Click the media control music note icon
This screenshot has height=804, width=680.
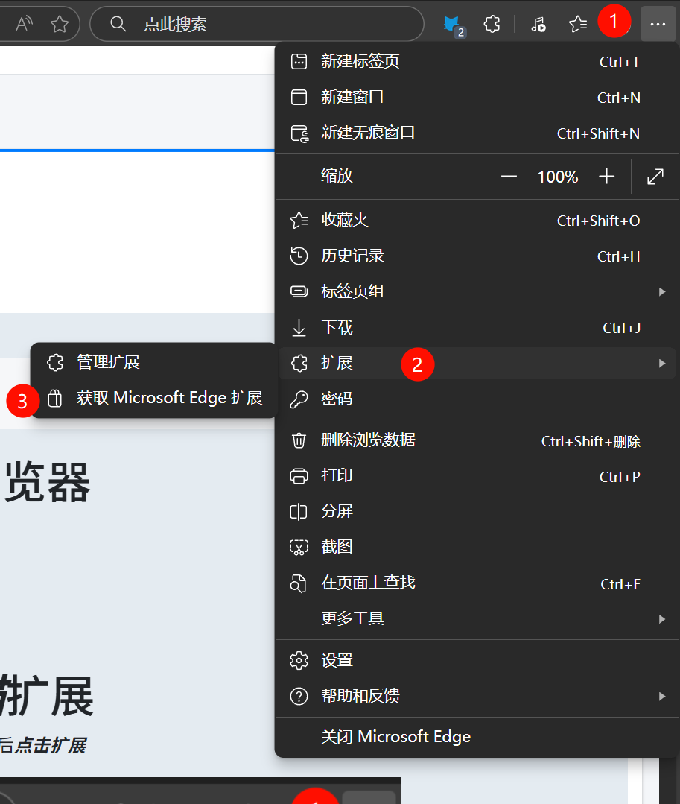(x=538, y=24)
